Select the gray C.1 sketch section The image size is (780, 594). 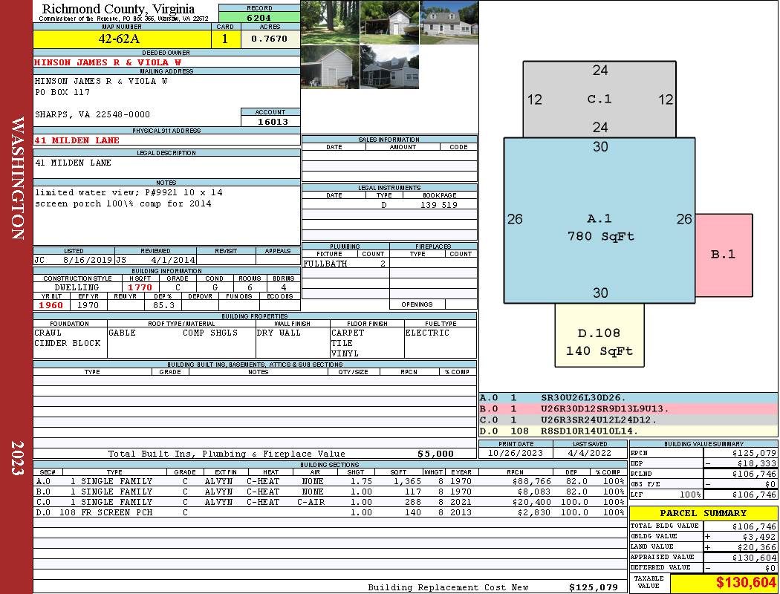pyautogui.click(x=599, y=99)
